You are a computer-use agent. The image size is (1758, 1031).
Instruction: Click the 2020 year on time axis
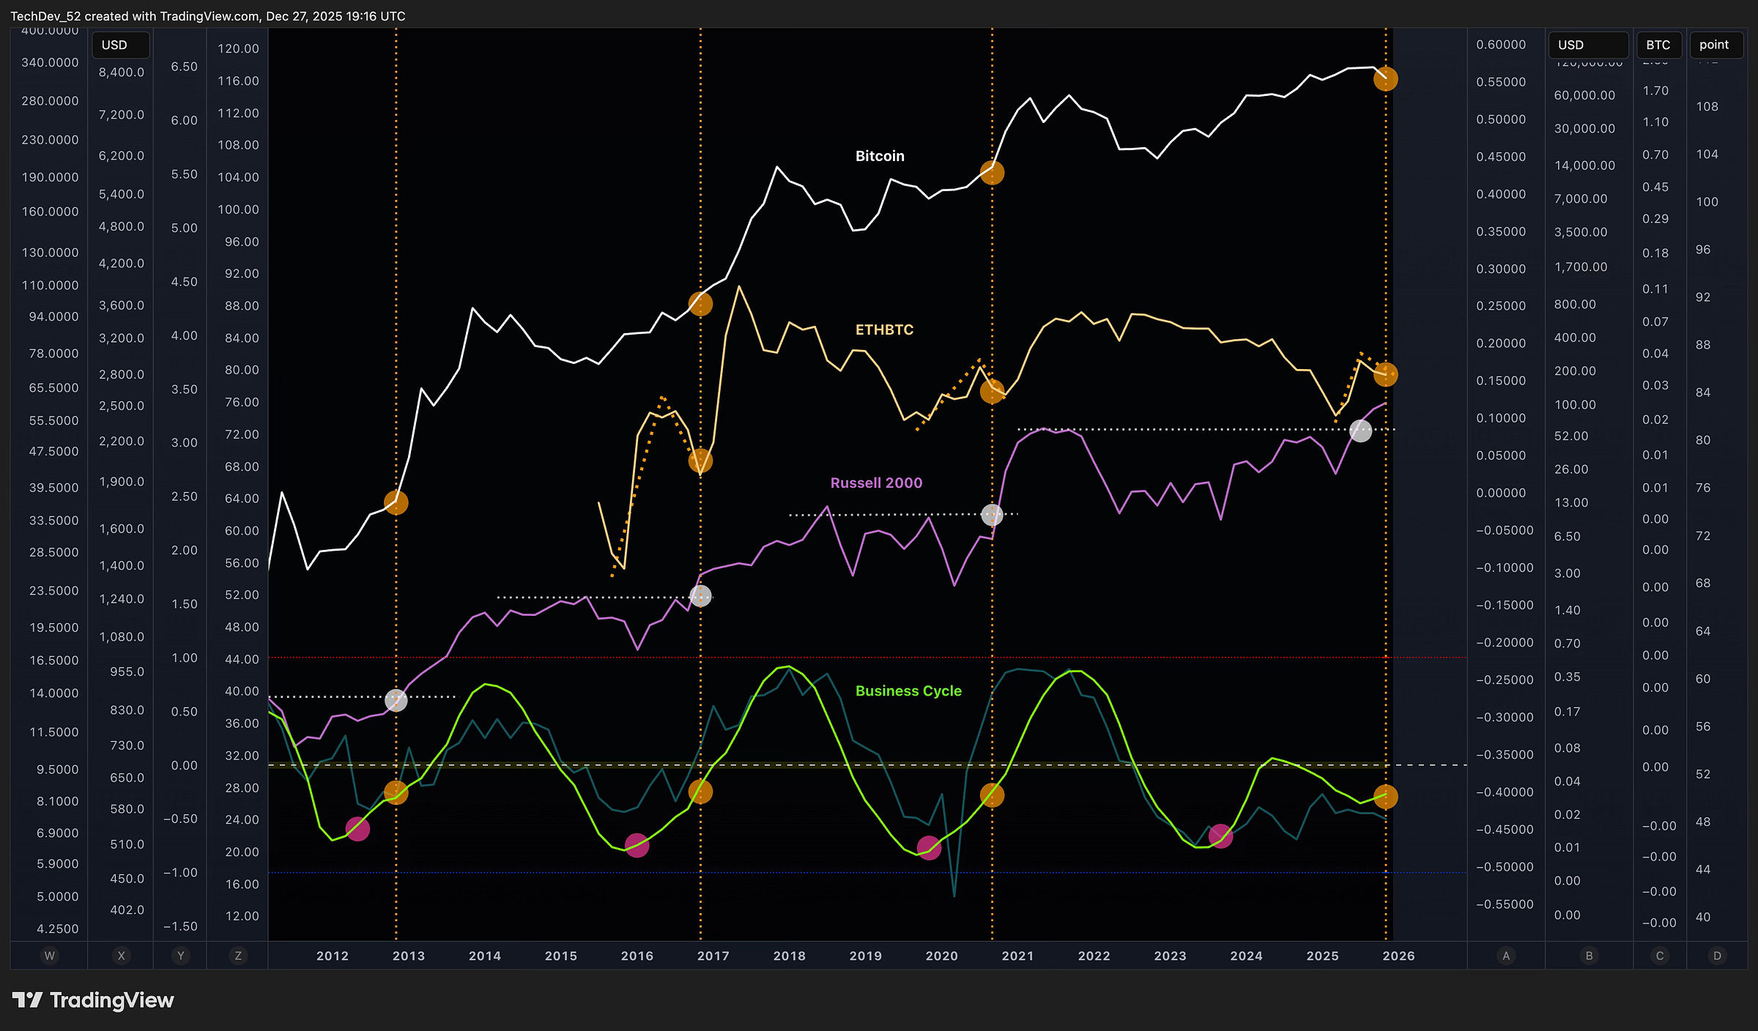pyautogui.click(x=941, y=956)
